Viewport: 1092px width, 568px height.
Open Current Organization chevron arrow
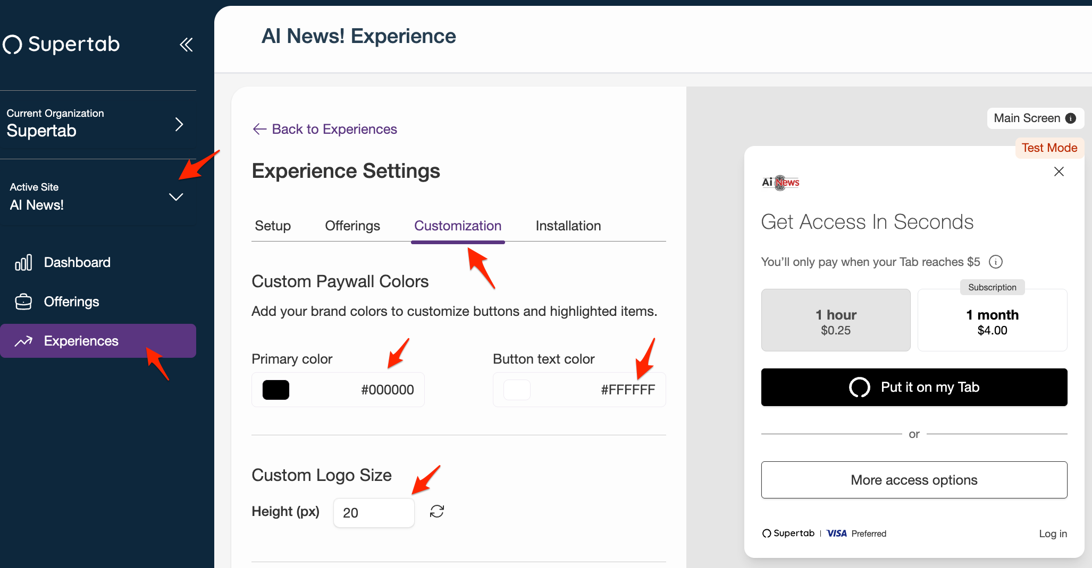point(179,124)
